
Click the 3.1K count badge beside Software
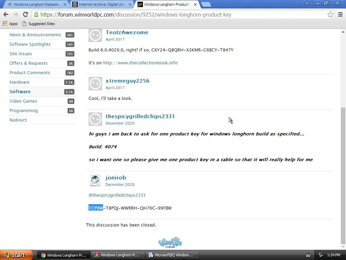[69, 92]
